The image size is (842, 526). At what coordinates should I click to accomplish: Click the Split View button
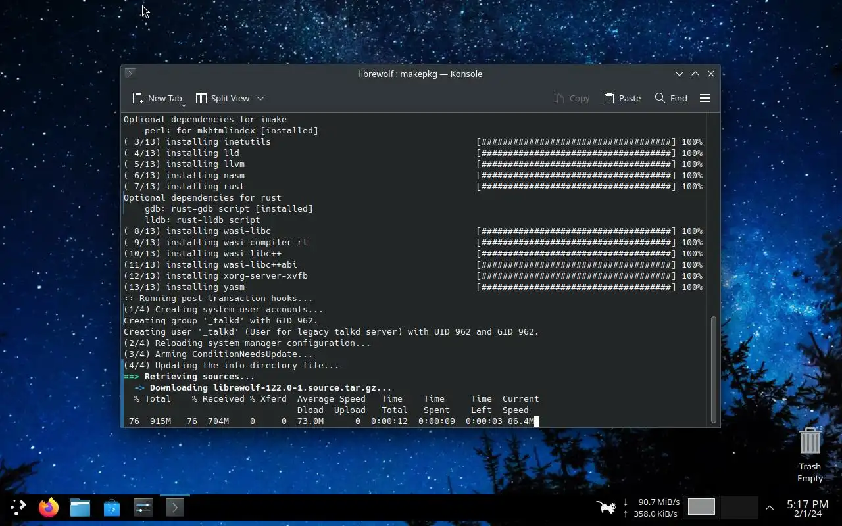(223, 98)
